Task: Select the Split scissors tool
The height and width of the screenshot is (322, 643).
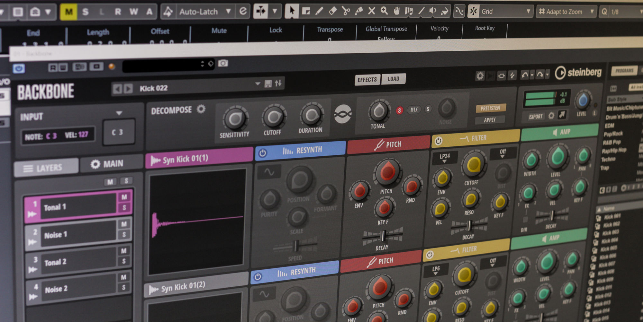Action: (346, 11)
